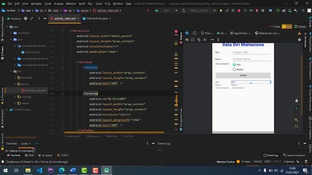The width and height of the screenshot is (312, 175).
Task: Open the API level 30 dropdown
Action: tap(222, 33)
